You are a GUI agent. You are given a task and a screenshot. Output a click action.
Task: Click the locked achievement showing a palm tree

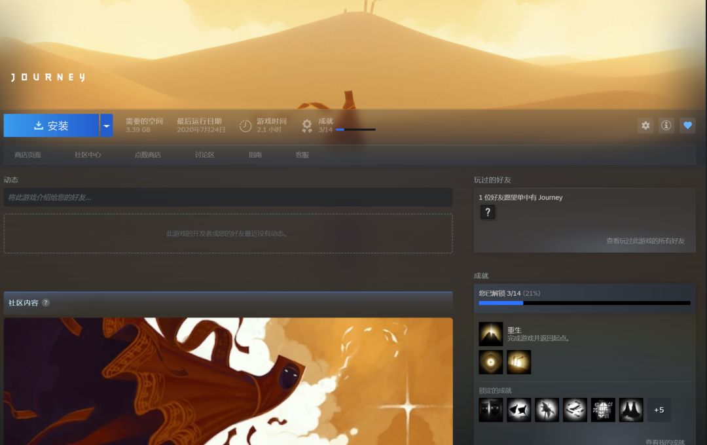[x=547, y=410]
